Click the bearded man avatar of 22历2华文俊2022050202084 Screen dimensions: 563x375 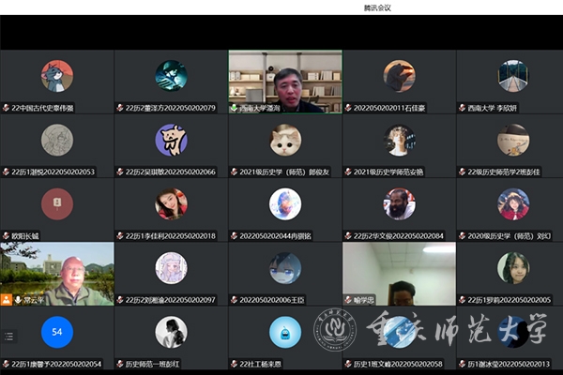pyautogui.click(x=399, y=203)
